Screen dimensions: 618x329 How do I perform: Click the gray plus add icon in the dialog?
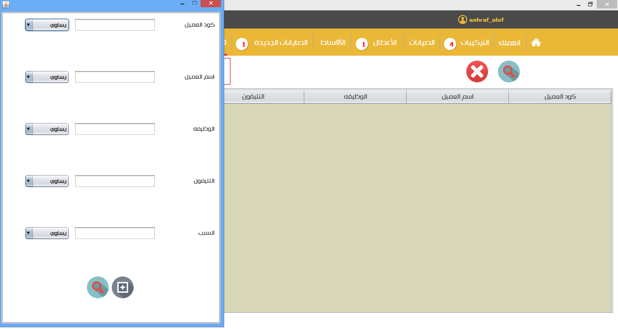click(x=123, y=287)
